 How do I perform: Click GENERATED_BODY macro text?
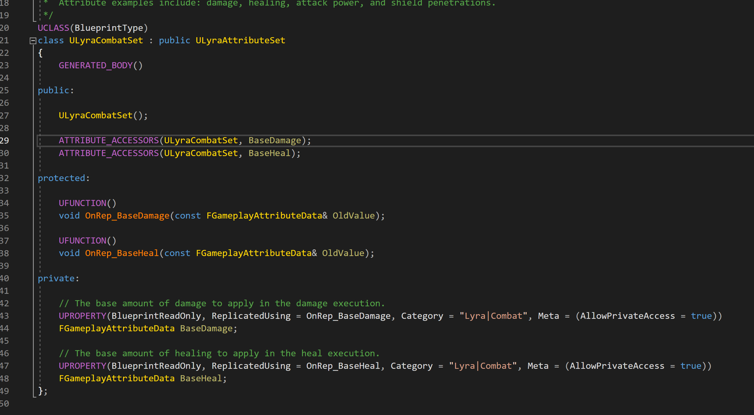pos(96,65)
